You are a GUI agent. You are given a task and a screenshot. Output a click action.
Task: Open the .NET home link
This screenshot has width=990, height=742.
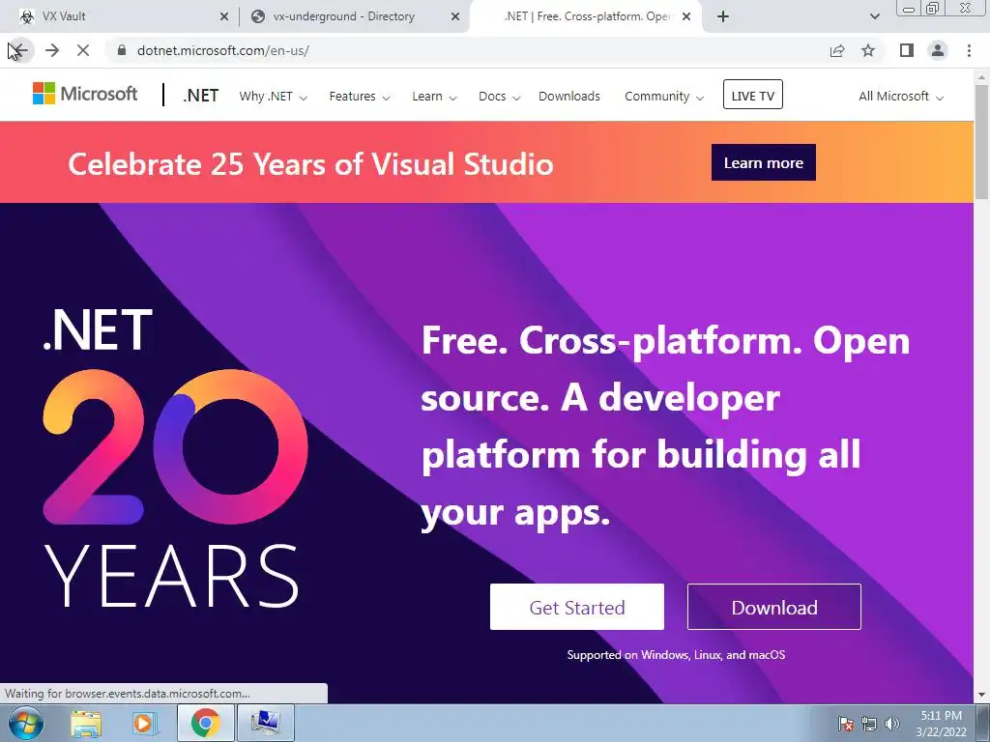coord(201,96)
